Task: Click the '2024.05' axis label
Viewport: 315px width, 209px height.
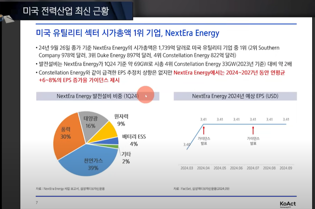Action: click(220, 168)
